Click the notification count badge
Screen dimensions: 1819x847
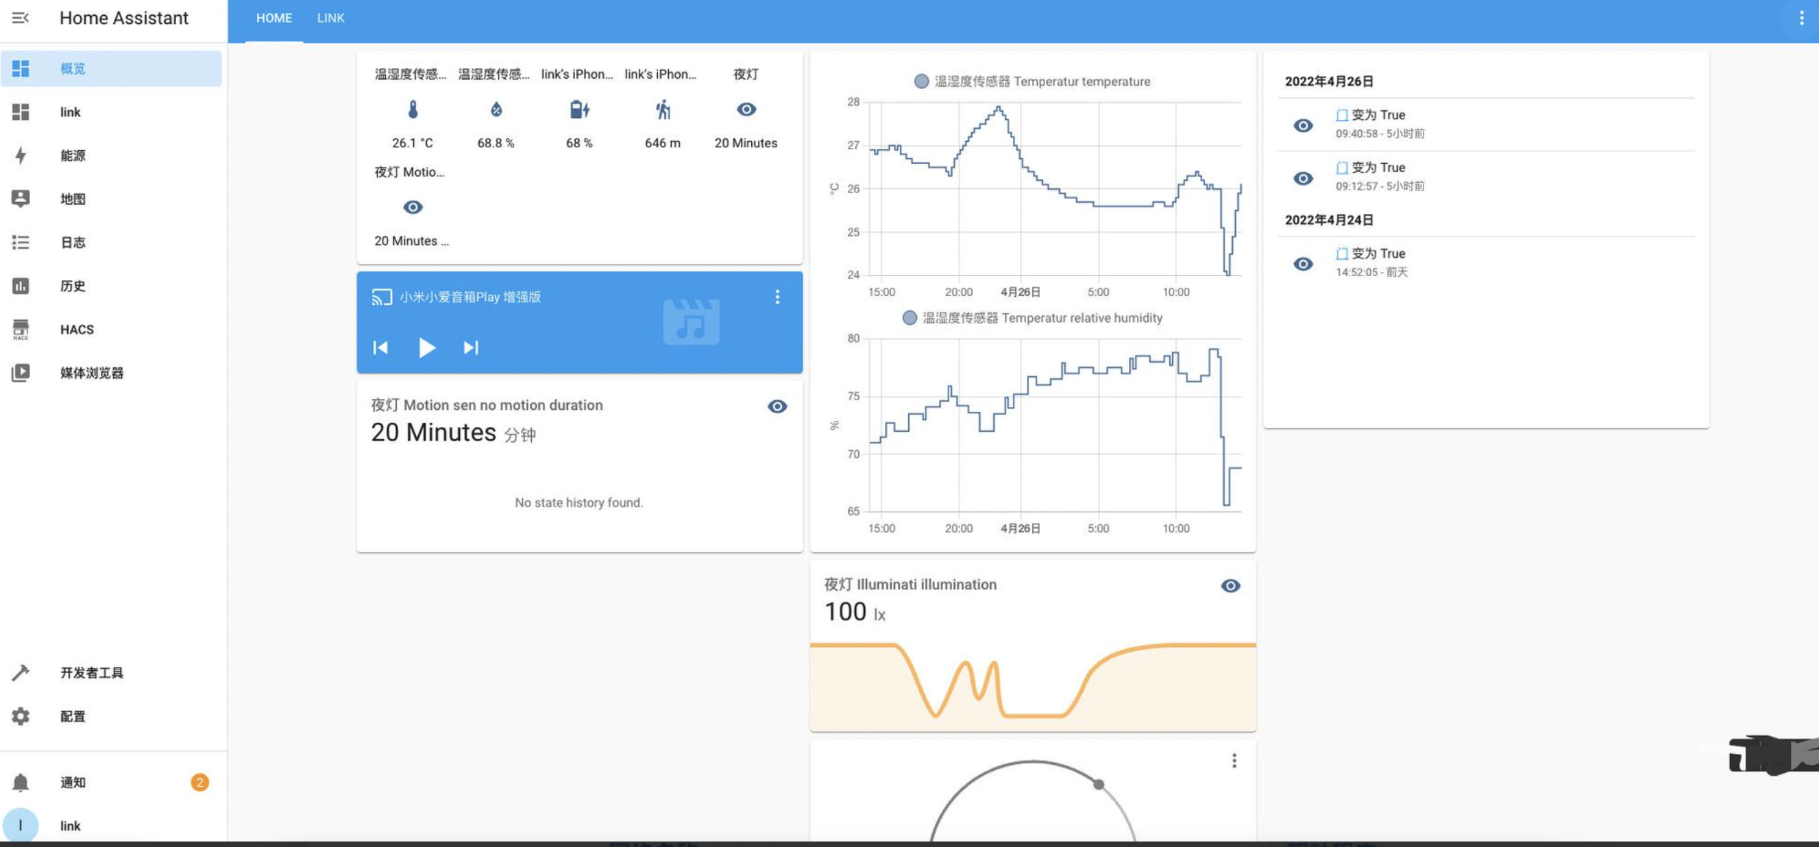200,782
